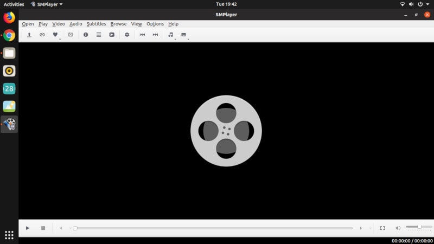This screenshot has width=434, height=244.
Task: Expand the audio track music-note dropdown
Action: (175, 38)
